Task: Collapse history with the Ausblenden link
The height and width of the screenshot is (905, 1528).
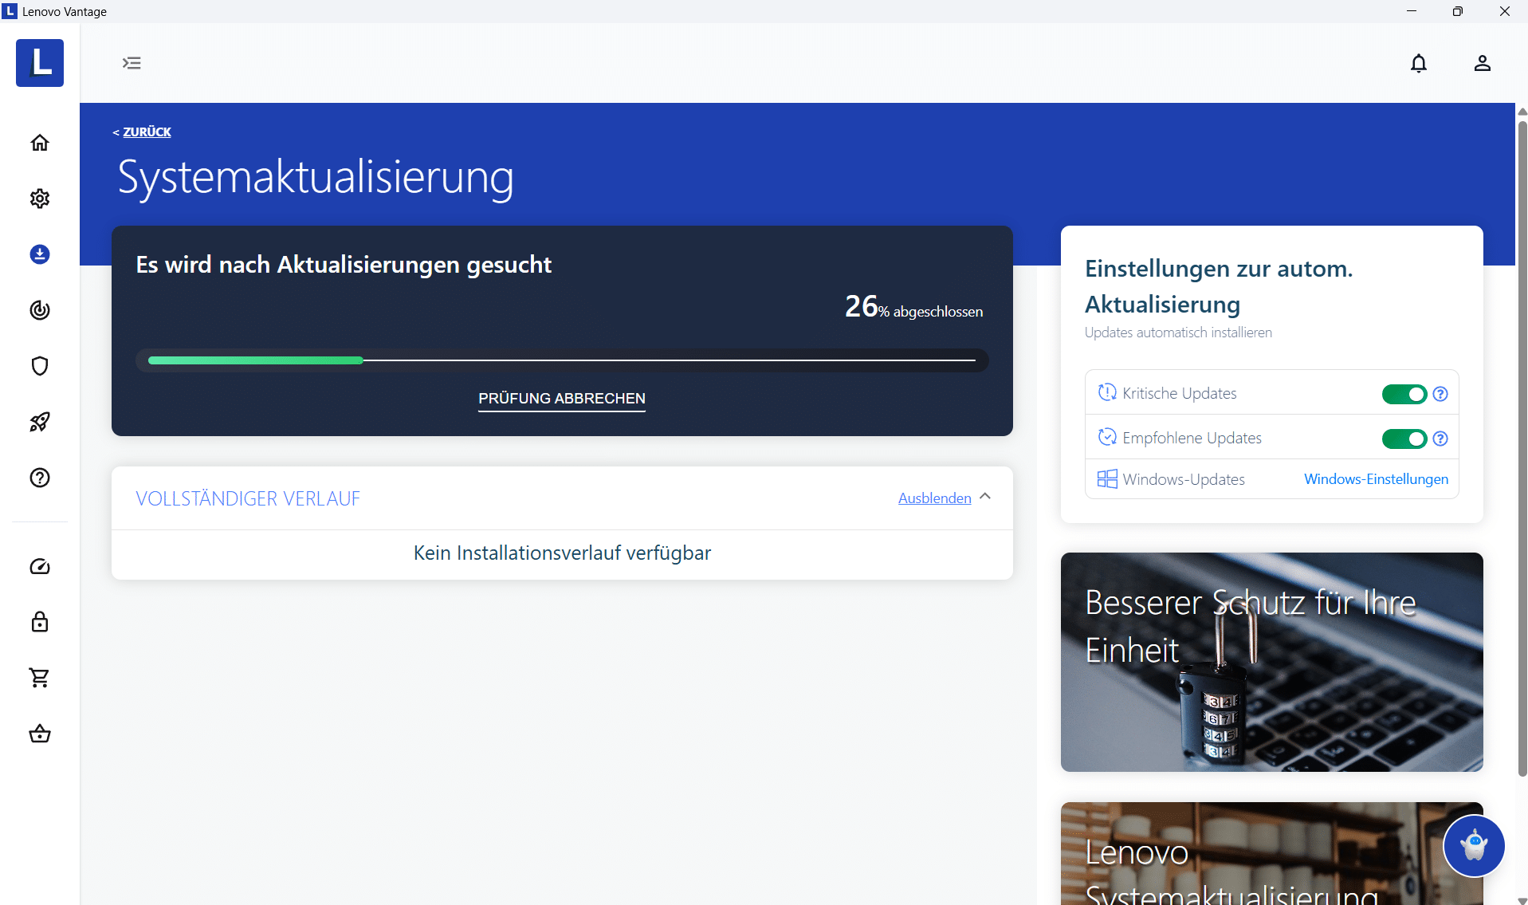Action: click(x=934, y=498)
